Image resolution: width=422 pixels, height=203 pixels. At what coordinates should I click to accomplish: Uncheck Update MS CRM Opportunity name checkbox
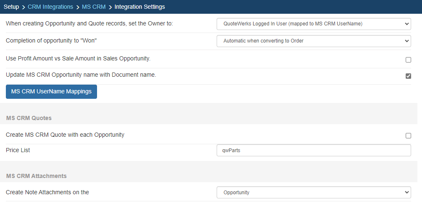point(408,76)
